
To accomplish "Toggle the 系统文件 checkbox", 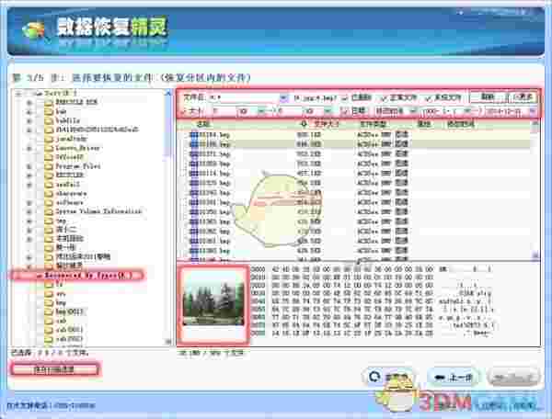I will point(428,98).
